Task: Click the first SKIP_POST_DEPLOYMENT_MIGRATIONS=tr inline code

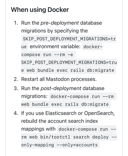Action: tap(69, 39)
